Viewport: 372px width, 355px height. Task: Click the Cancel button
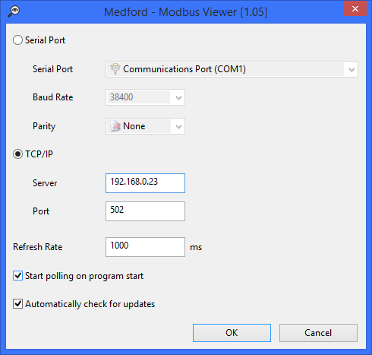[x=318, y=333]
